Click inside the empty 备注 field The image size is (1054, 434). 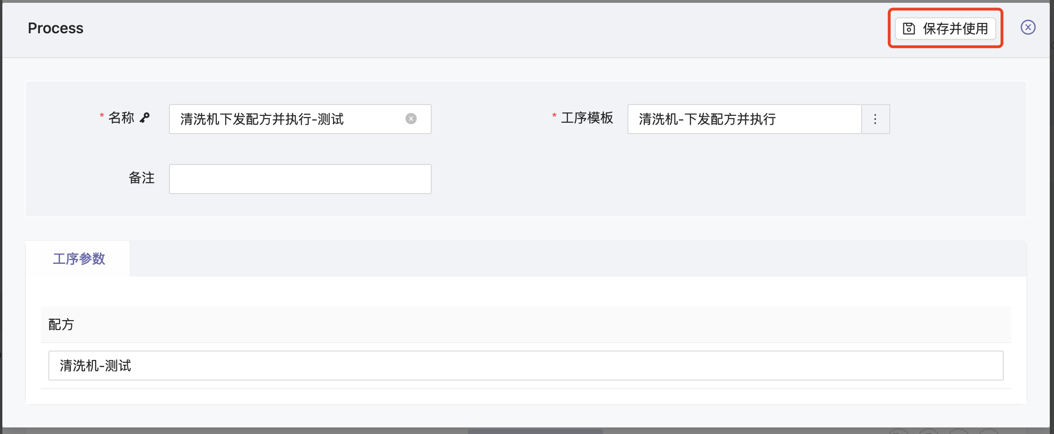pos(300,179)
